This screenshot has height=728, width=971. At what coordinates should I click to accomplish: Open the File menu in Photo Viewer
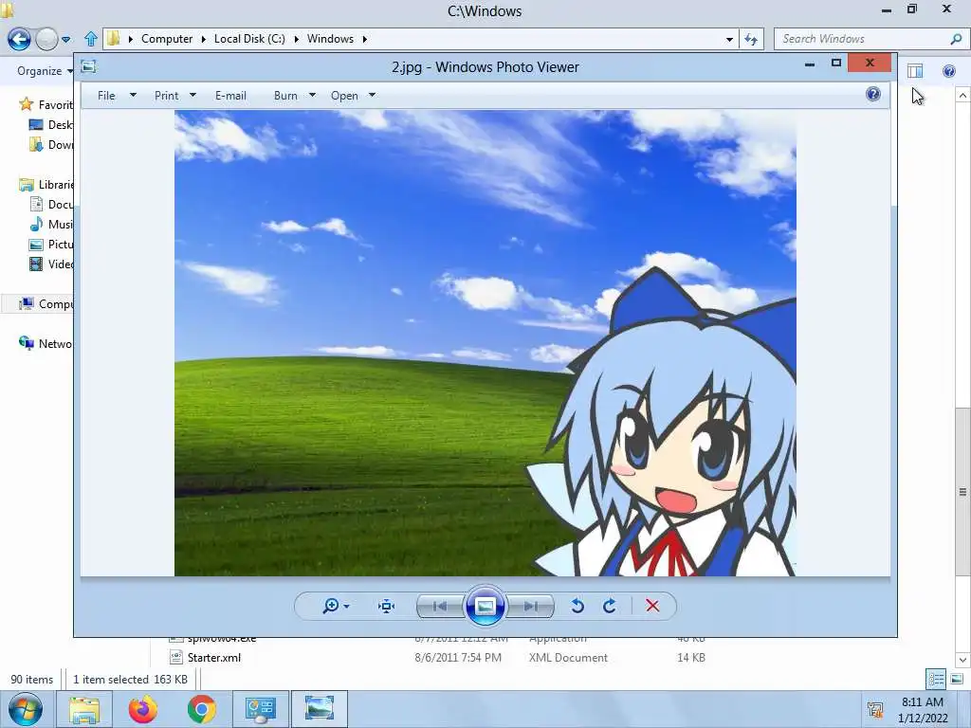(106, 96)
